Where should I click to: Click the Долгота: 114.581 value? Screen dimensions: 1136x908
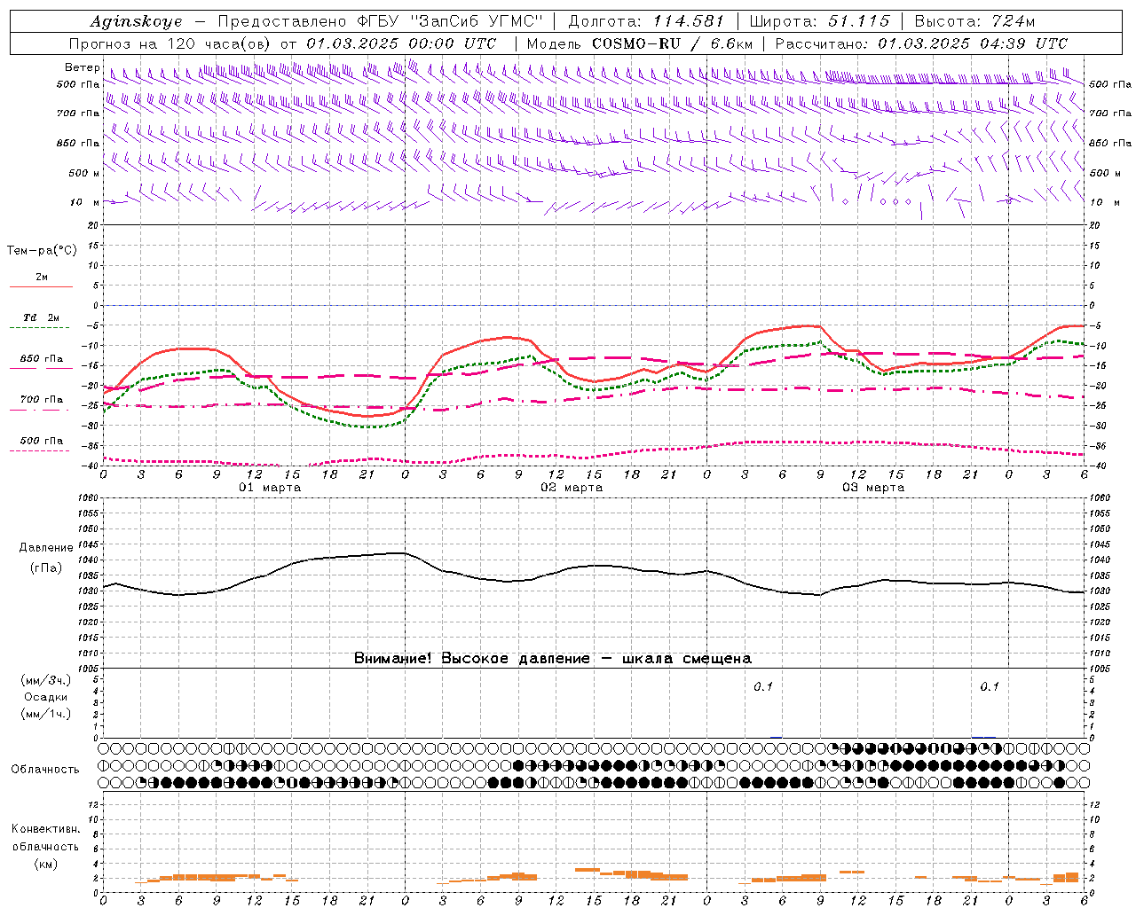tap(646, 21)
